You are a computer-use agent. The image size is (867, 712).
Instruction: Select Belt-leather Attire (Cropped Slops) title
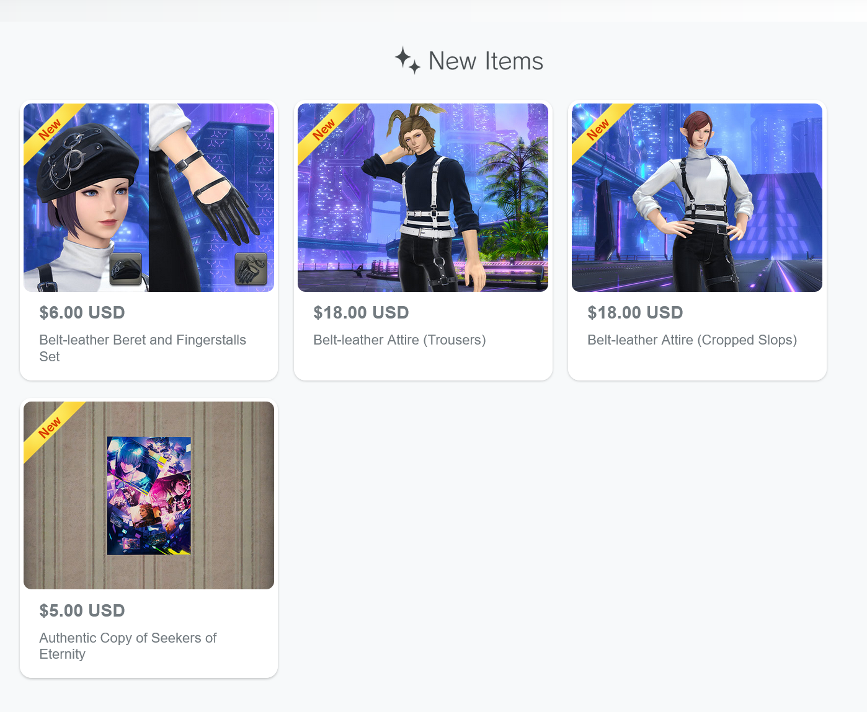[692, 340]
